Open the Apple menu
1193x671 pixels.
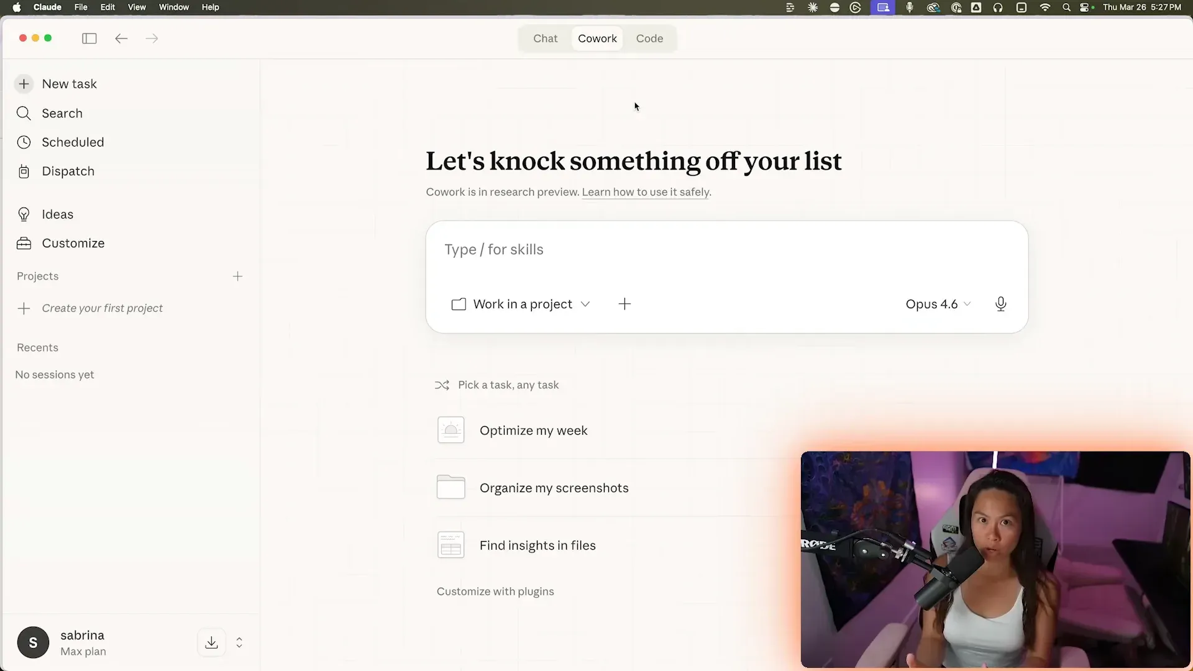tap(17, 7)
